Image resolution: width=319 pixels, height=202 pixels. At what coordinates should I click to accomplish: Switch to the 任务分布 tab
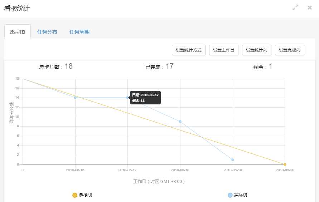click(x=47, y=32)
